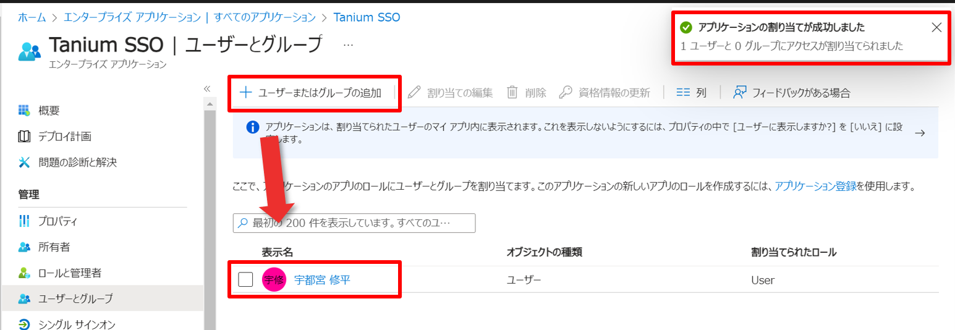The image size is (955, 330).
Task: Click the pink 宇修 avatar
Action: click(274, 280)
